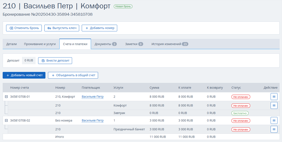Viewport: 282px width, 142px height.
Task: Click the Выпустить ключ button
Action: 62,28
